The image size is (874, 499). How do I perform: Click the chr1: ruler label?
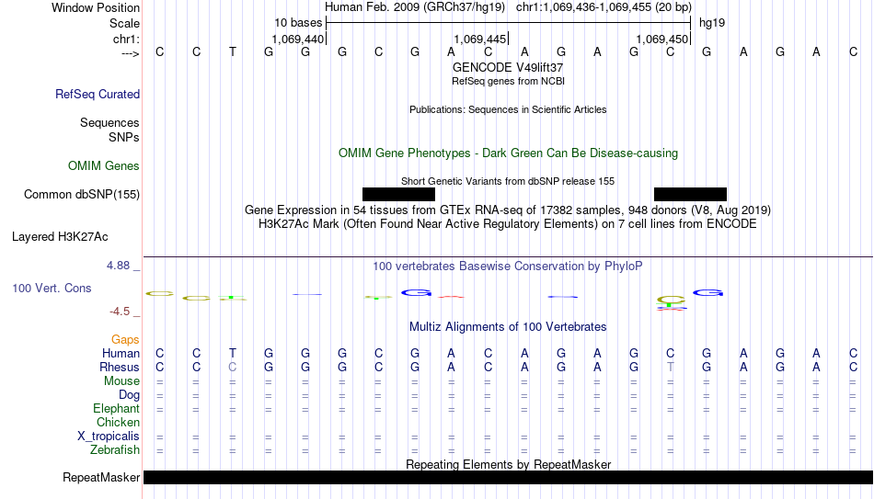tap(127, 39)
